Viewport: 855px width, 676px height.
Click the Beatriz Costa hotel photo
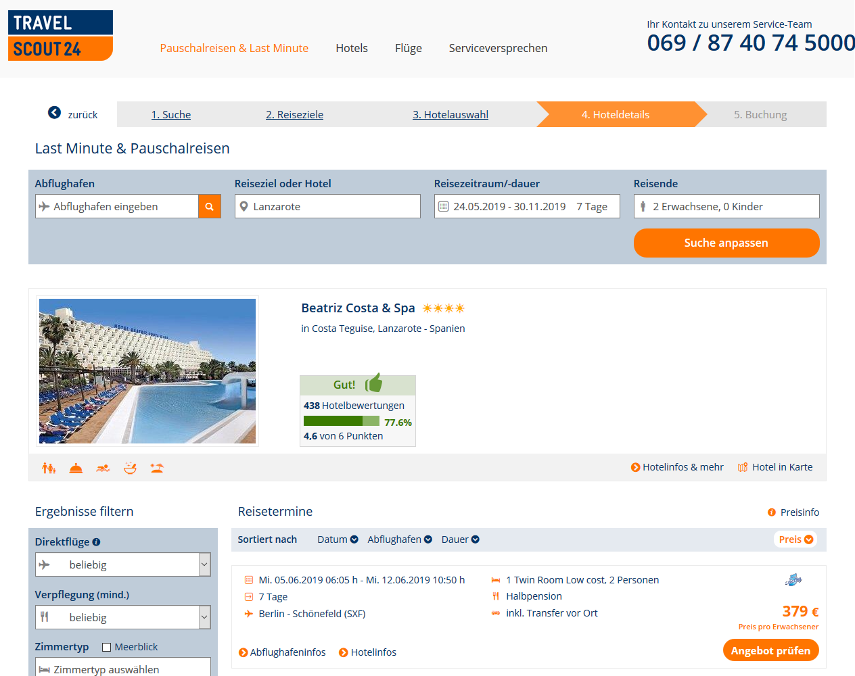147,371
